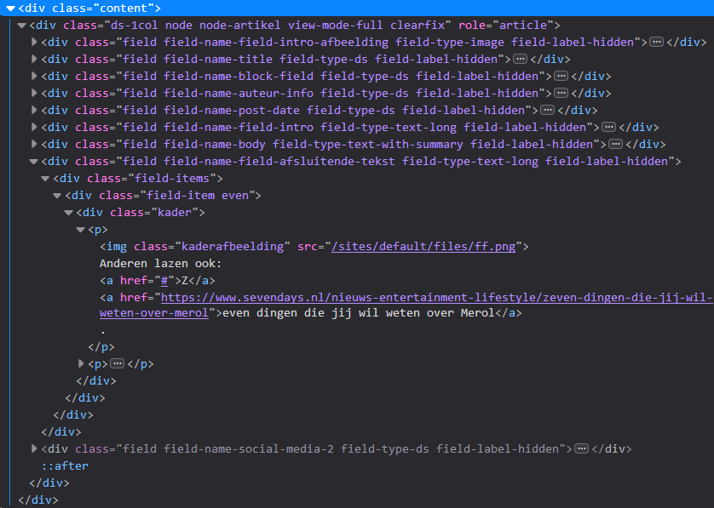Expand the field-name-field-intro text-long div
Image resolution: width=714 pixels, height=508 pixels.
coord(34,128)
